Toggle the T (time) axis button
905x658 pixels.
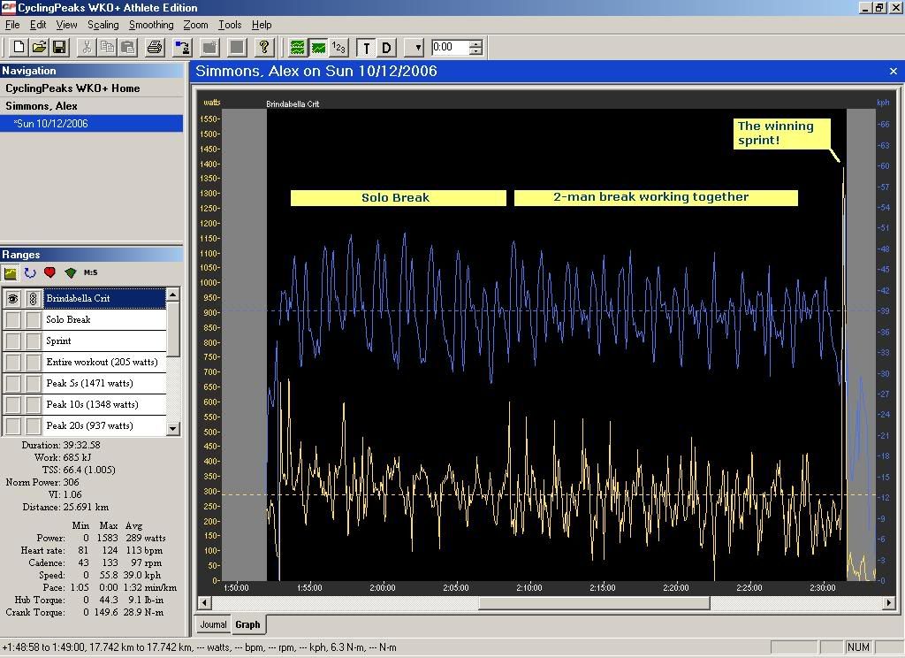[x=366, y=48]
